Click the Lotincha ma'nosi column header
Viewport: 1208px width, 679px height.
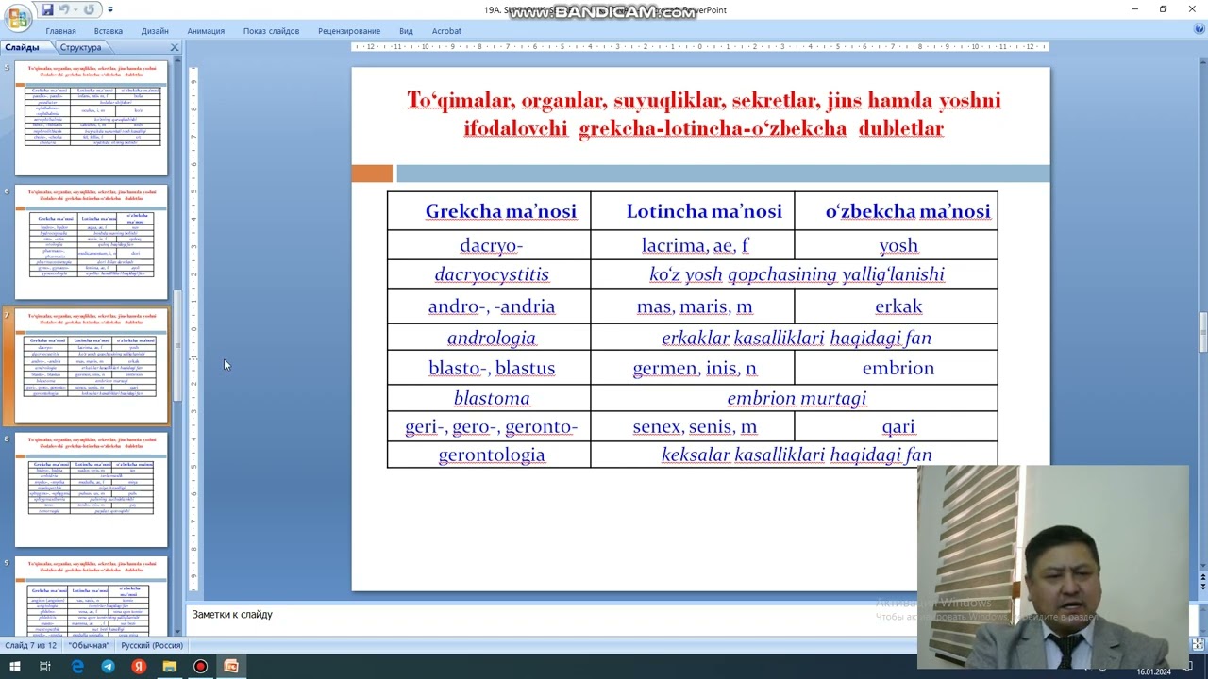tap(693, 211)
